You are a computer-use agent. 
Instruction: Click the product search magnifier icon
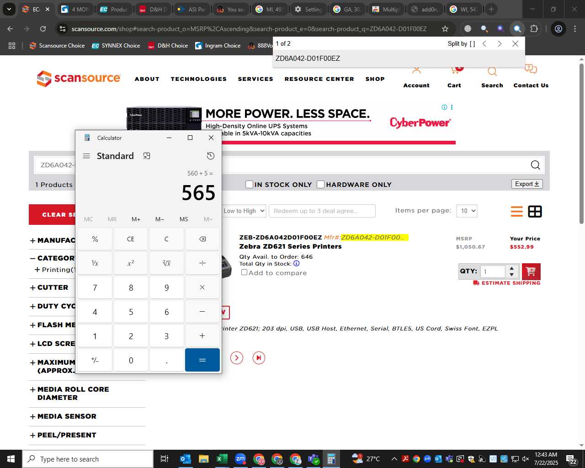click(x=536, y=165)
